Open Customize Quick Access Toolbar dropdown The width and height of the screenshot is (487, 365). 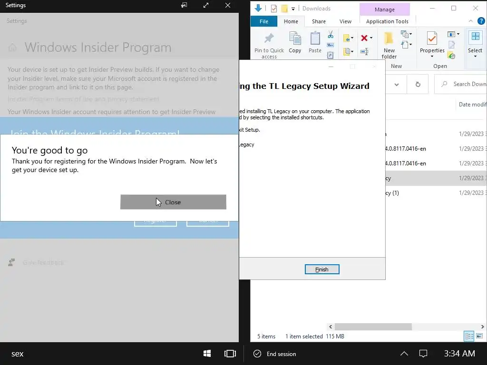click(293, 9)
